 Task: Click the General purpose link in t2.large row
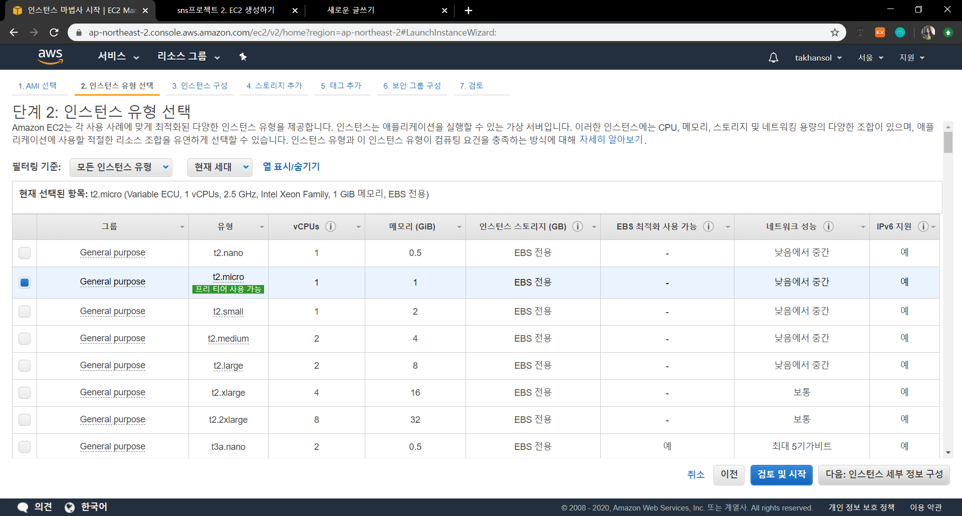113,366
